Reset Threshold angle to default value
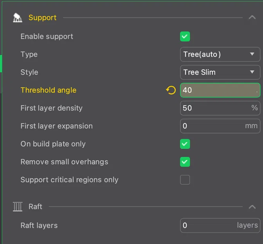 point(171,90)
